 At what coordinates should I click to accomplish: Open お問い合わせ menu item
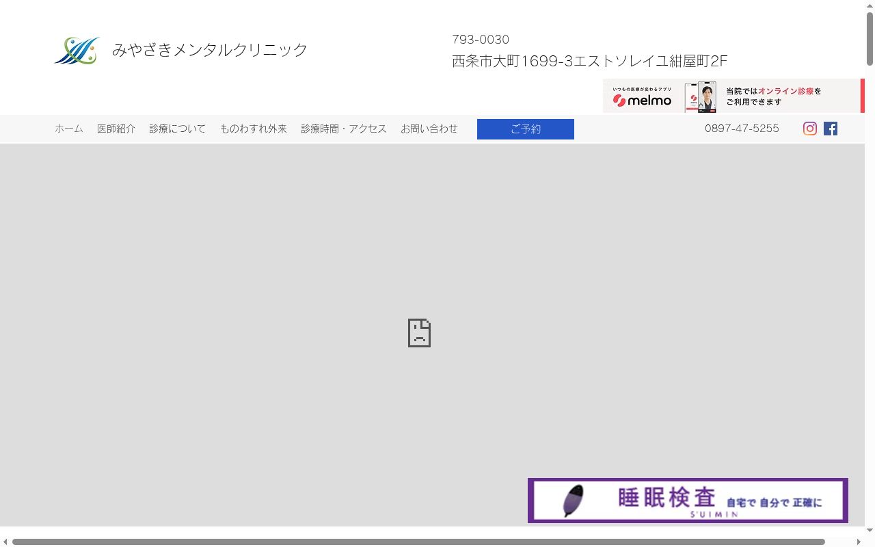[x=429, y=129]
